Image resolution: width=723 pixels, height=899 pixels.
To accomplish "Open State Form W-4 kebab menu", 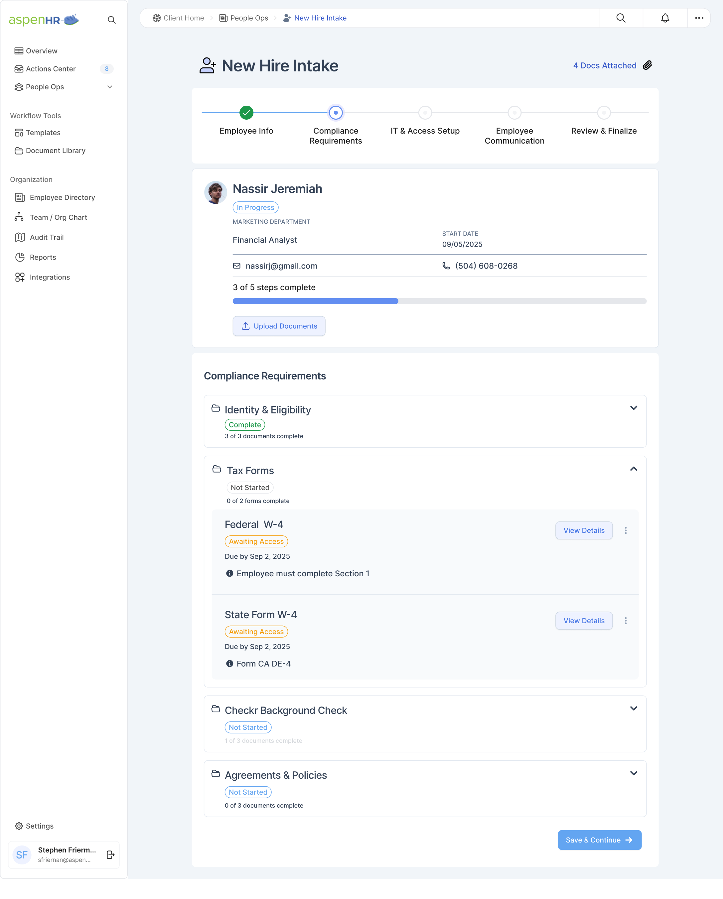I will click(625, 620).
